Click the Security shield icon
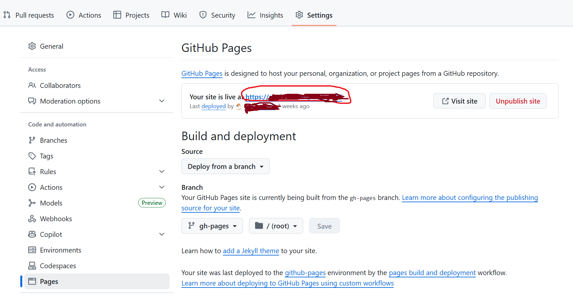 coord(203,15)
